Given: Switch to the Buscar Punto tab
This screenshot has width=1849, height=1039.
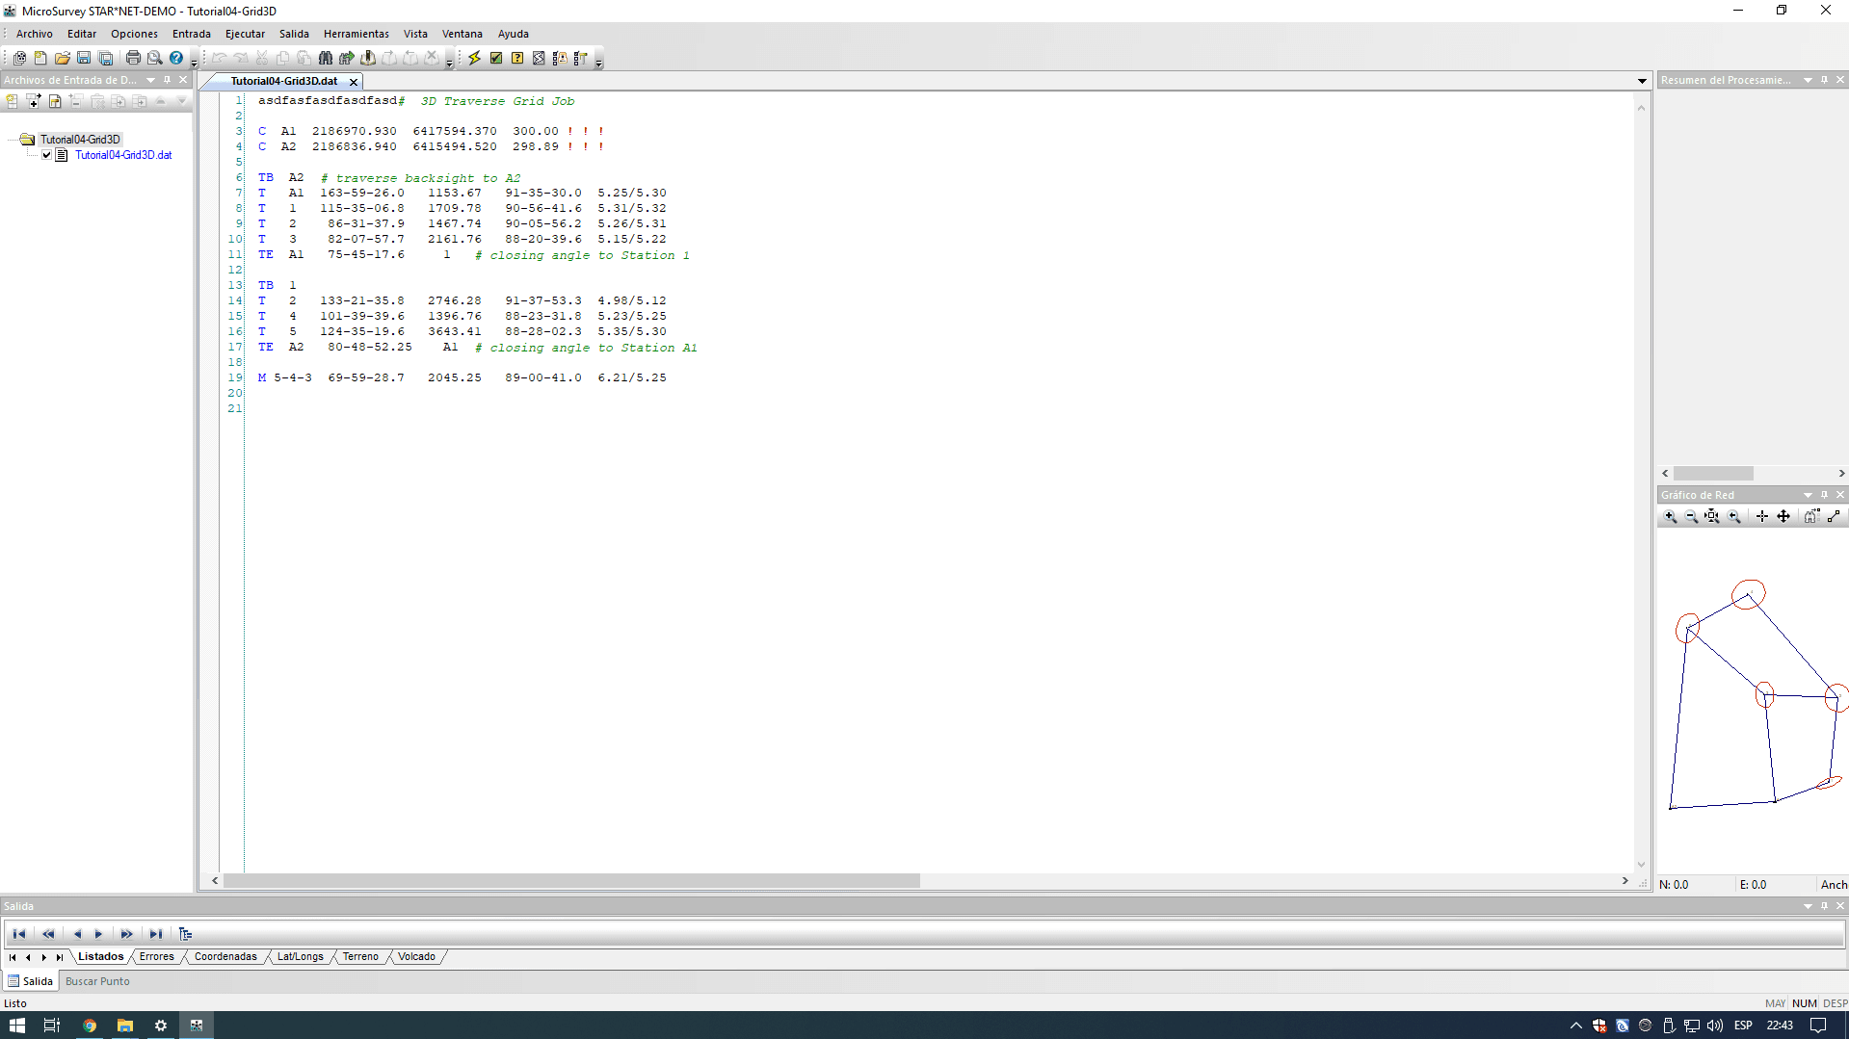Looking at the screenshot, I should coord(97,981).
